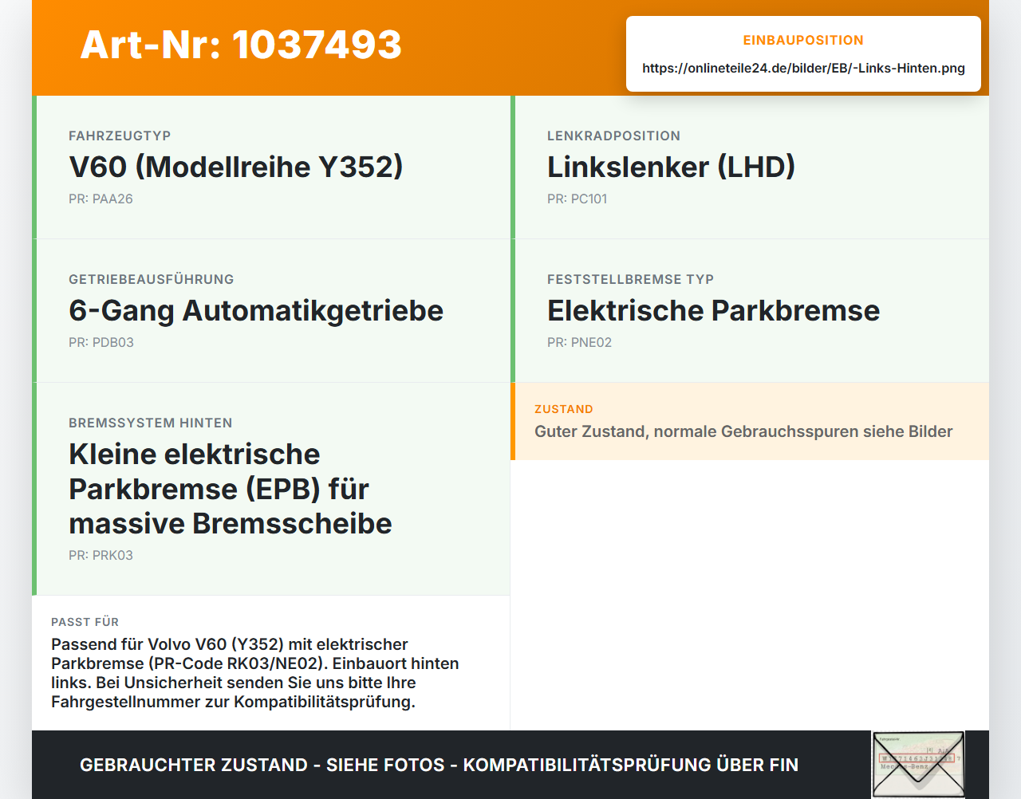Click the PASST FÜR label

(85, 622)
